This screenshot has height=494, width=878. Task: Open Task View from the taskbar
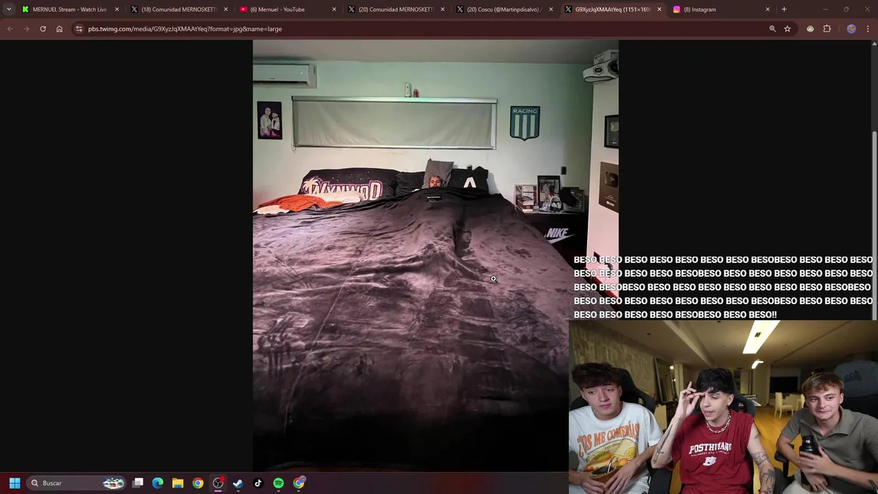pyautogui.click(x=138, y=483)
